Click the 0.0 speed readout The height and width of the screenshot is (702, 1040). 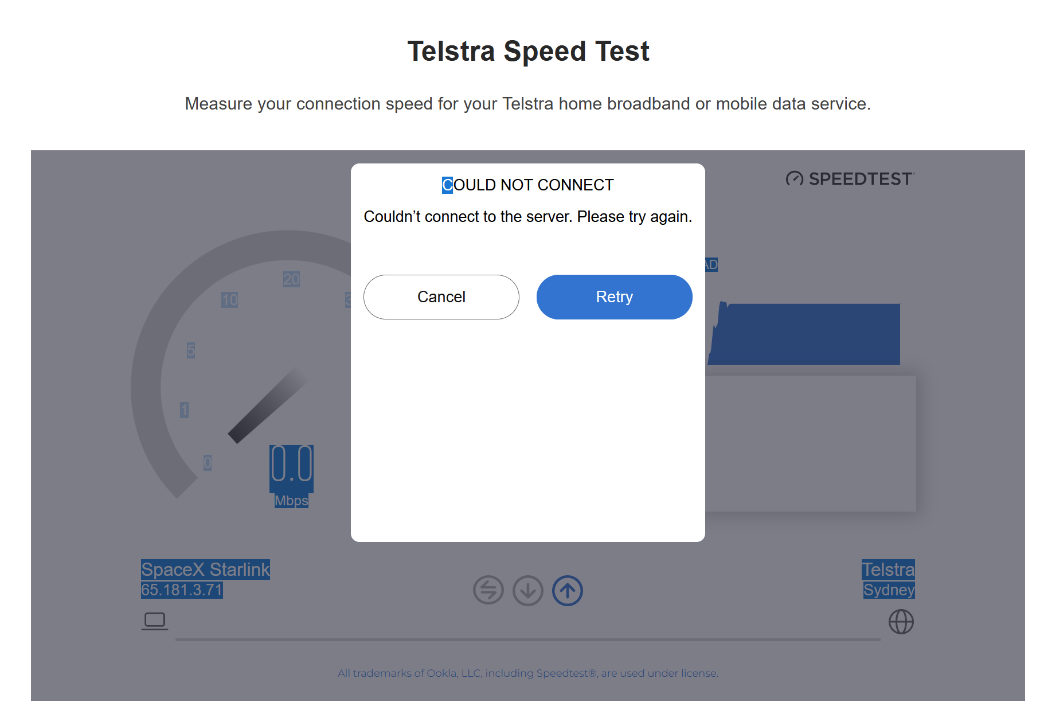click(291, 464)
